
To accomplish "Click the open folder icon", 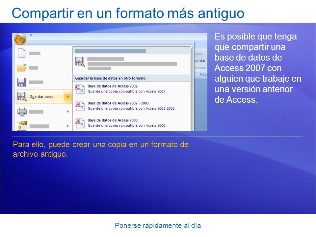I will pyautogui.click(x=22, y=68).
